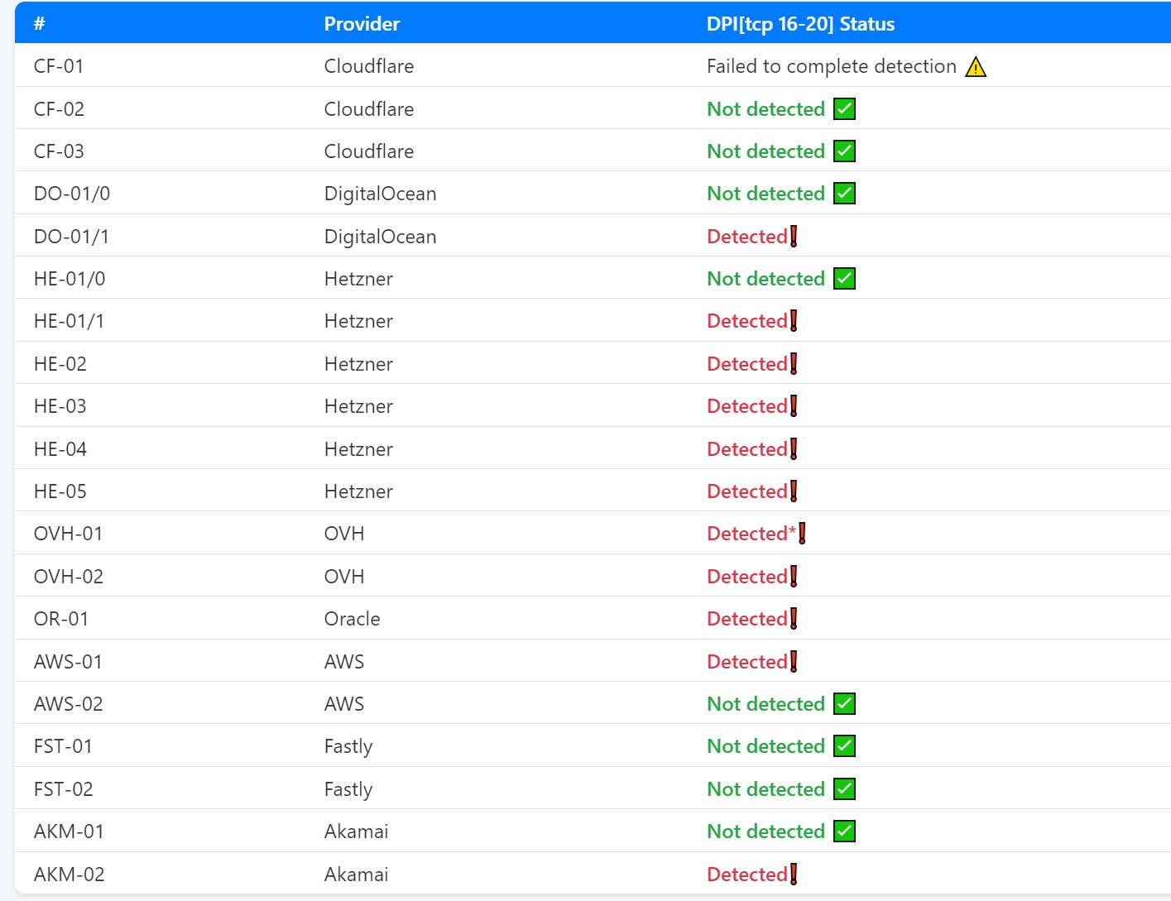Click the CF-03 row identifier

(59, 151)
